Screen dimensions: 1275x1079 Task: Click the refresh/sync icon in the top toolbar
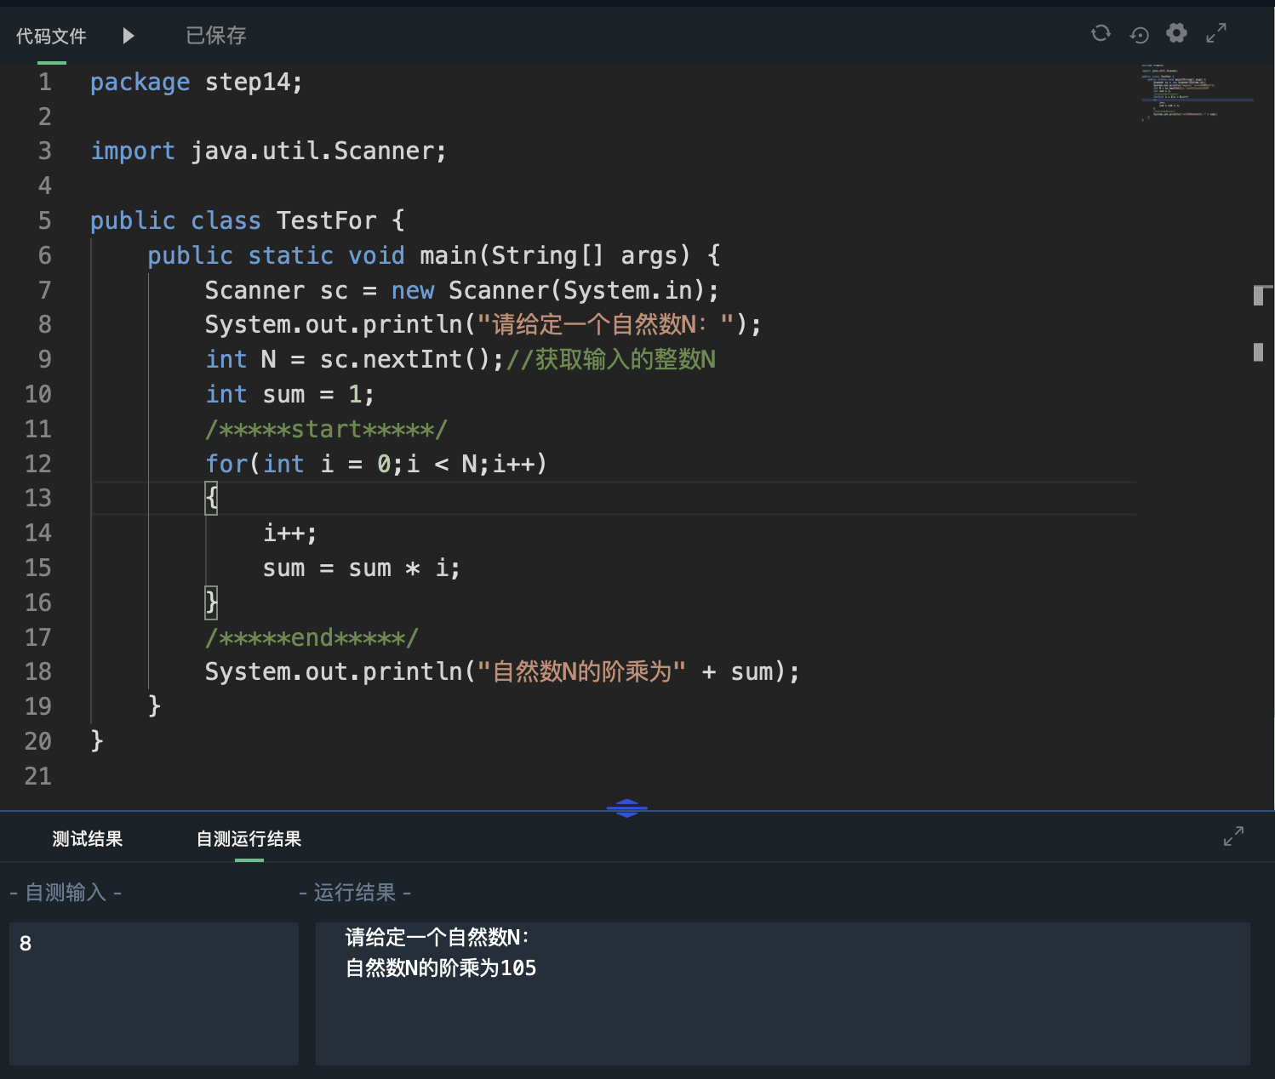coord(1101,33)
